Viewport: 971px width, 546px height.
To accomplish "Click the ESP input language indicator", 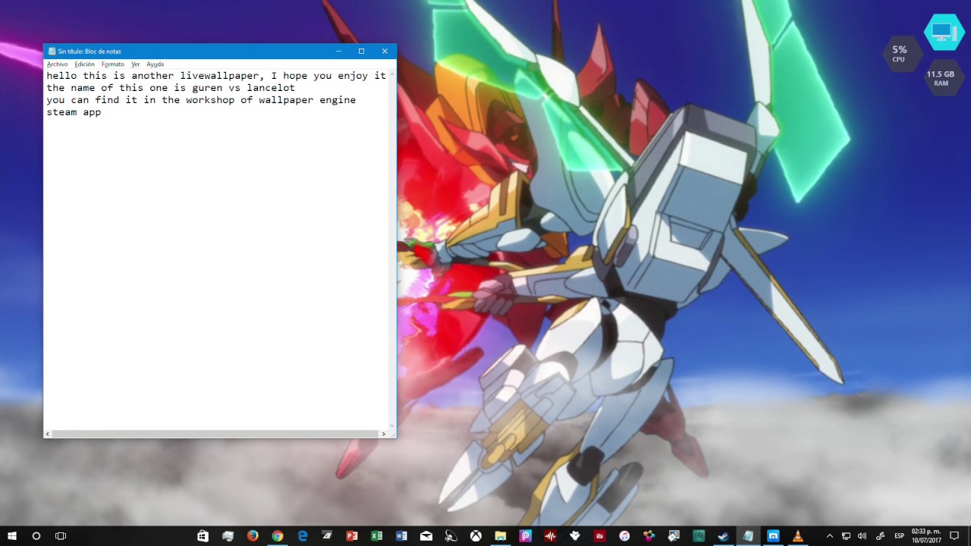I will point(900,536).
